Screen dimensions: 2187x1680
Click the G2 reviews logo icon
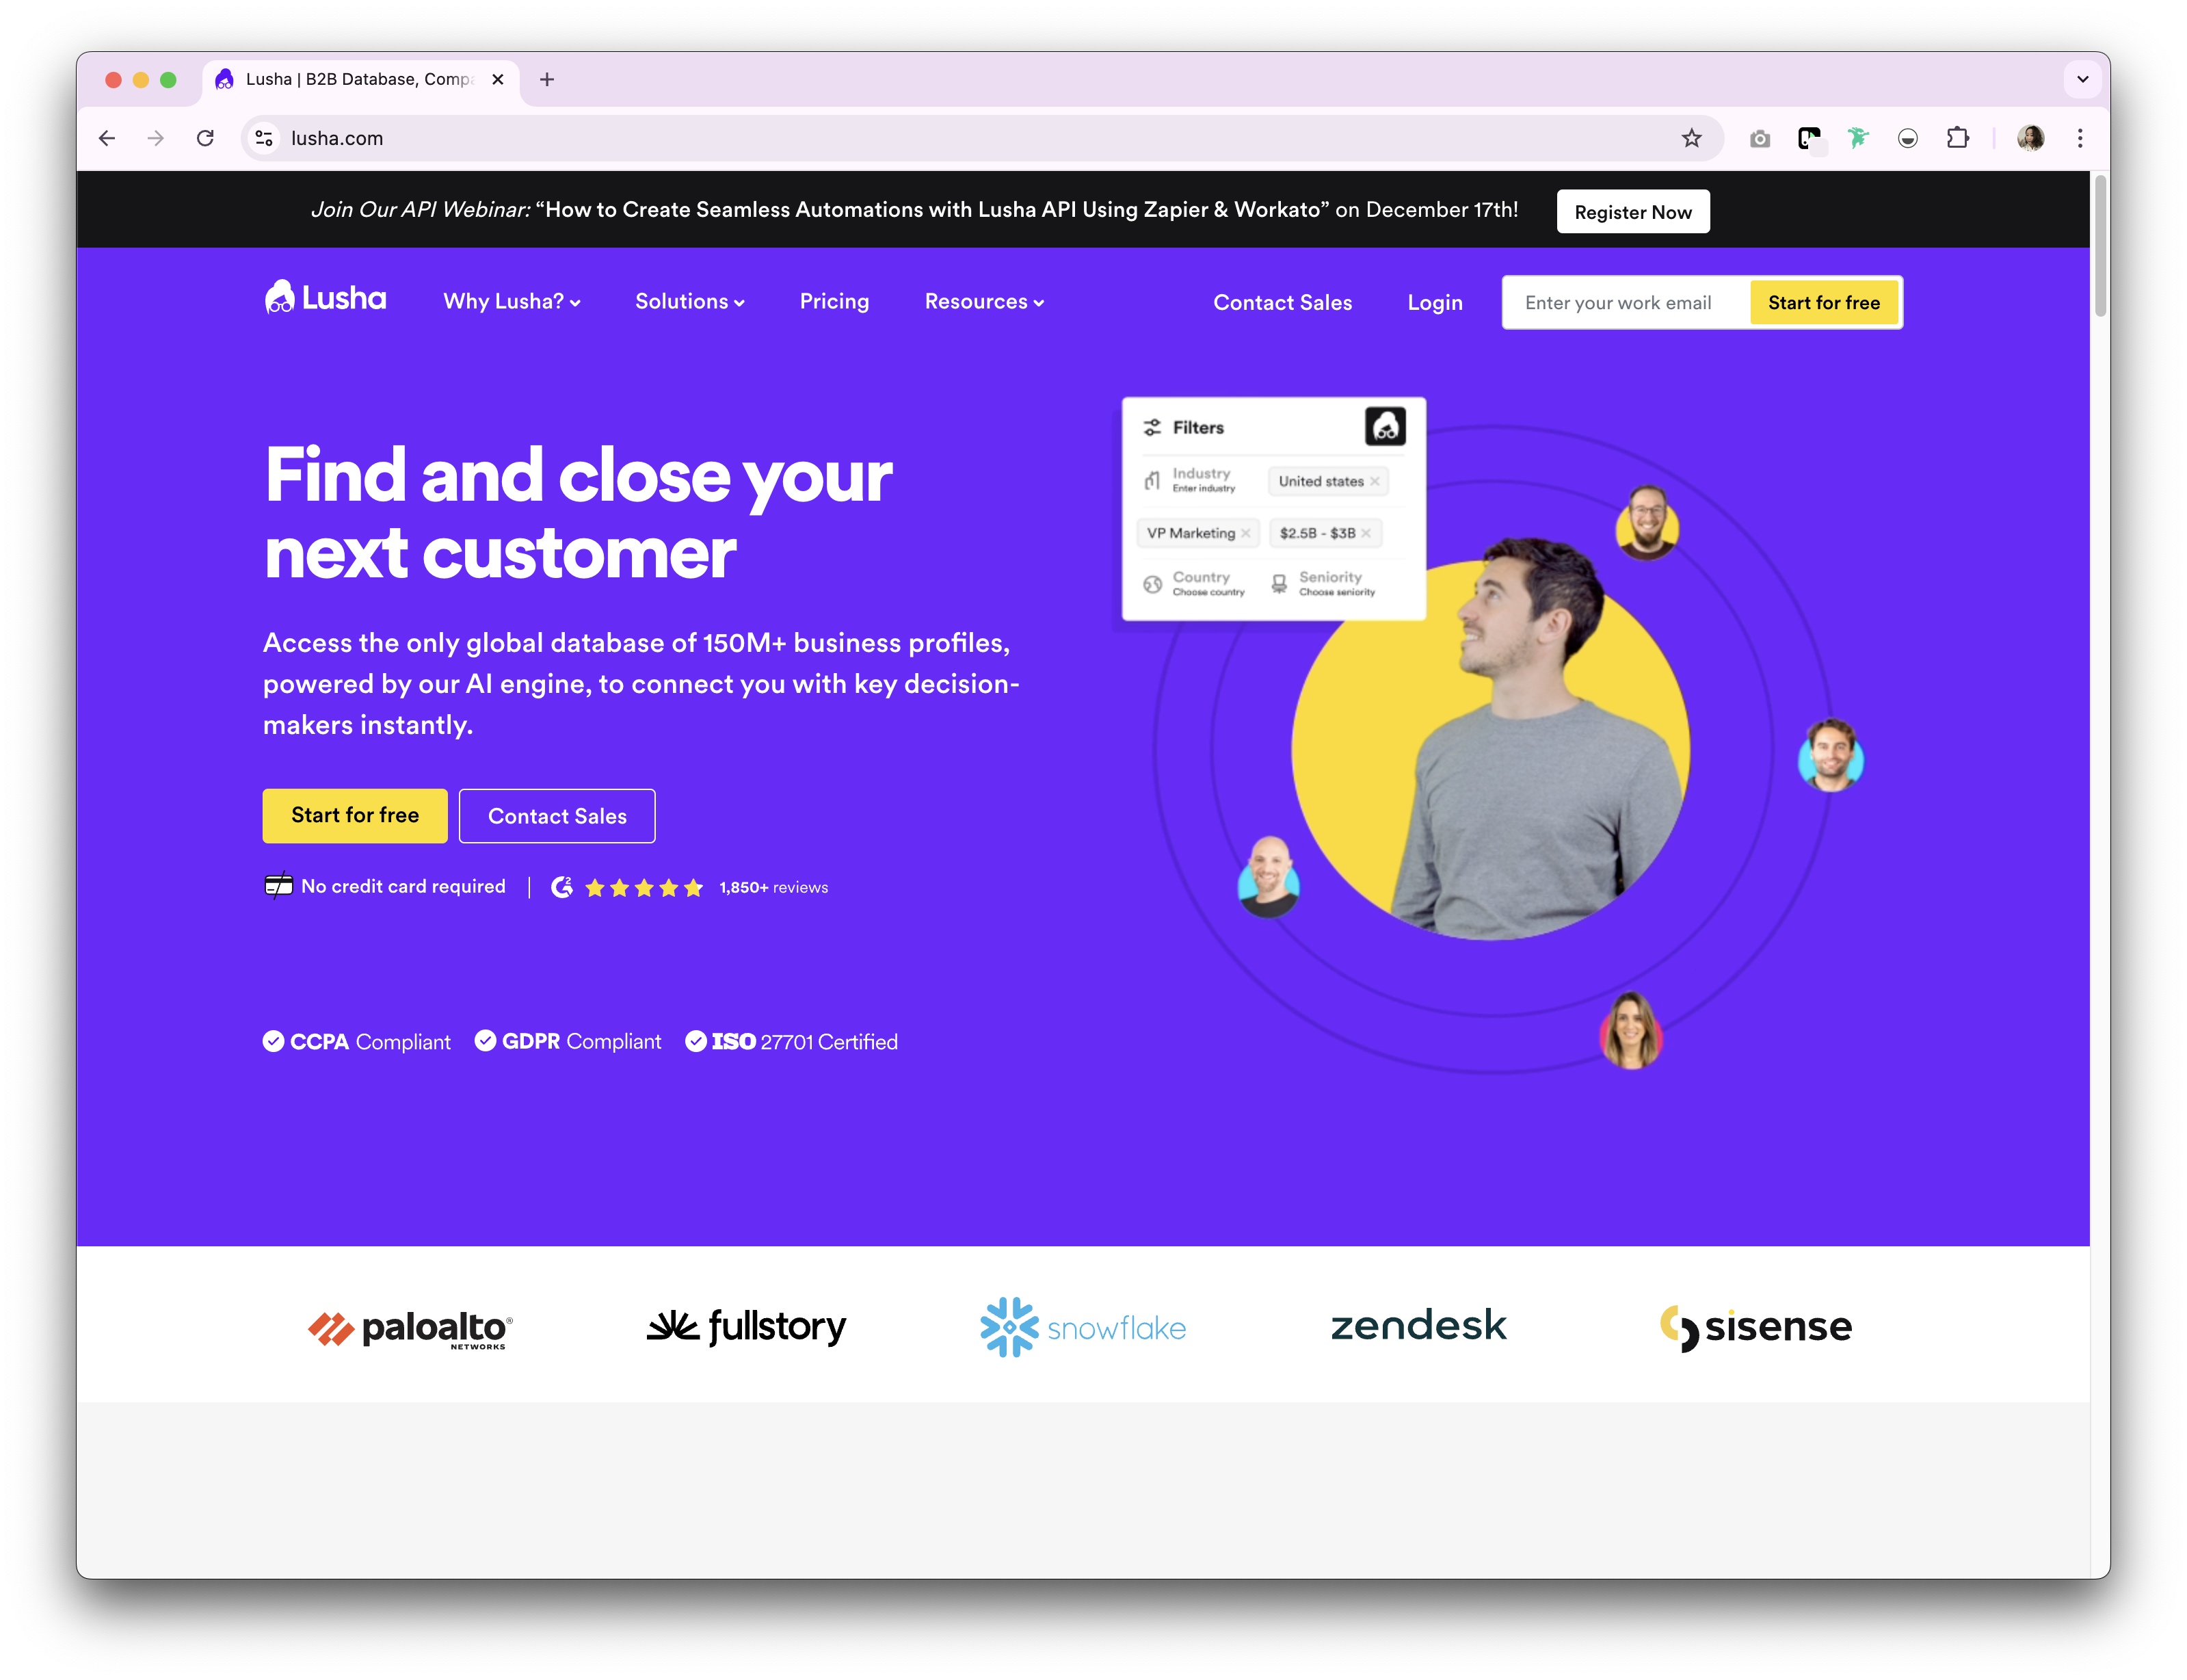[x=561, y=887]
